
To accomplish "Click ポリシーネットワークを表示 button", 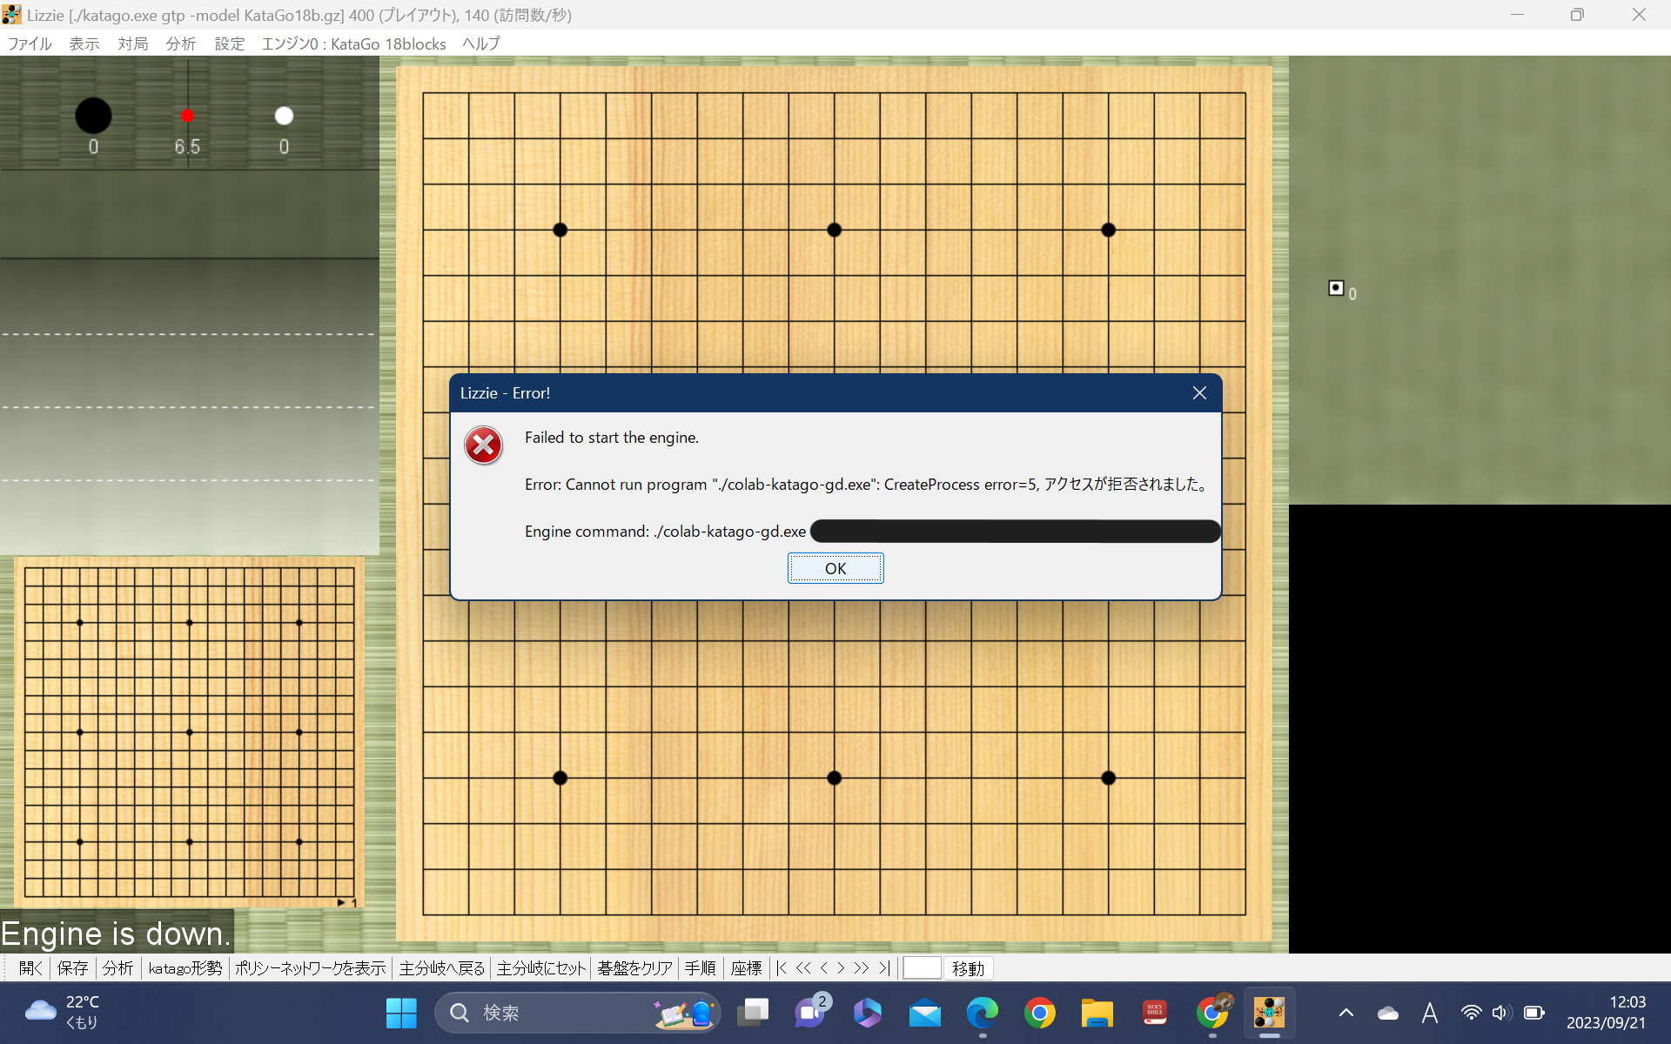I will pyautogui.click(x=311, y=968).
